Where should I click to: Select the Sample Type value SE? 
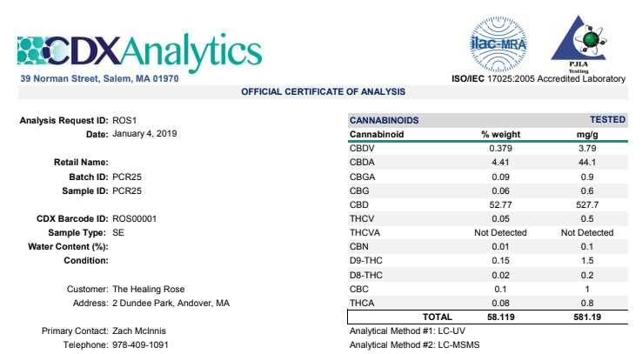click(x=118, y=232)
